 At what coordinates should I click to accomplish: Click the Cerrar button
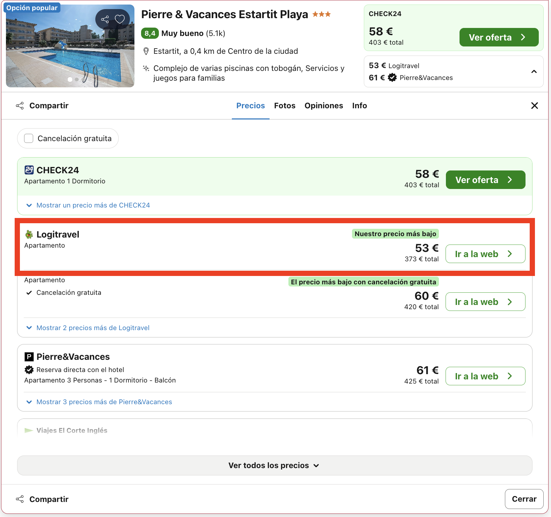point(524,499)
